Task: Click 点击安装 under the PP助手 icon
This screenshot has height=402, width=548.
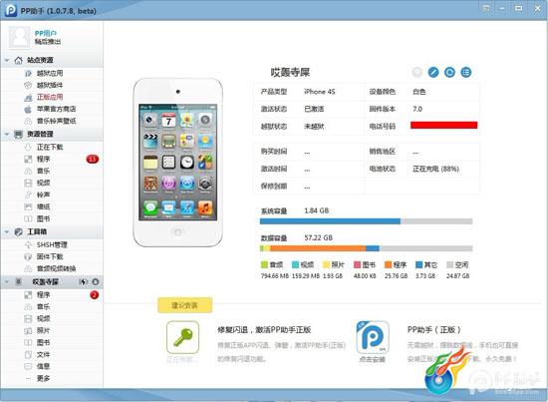Action: tap(373, 359)
